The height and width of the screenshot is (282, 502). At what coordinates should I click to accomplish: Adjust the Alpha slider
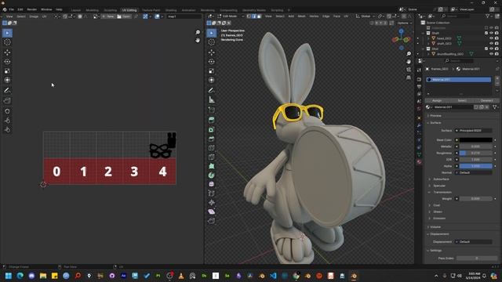pyautogui.click(x=476, y=166)
